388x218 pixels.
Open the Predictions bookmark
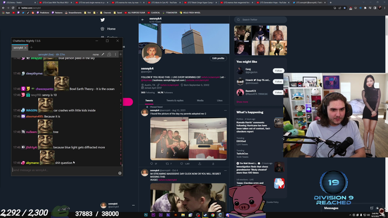(43, 13)
